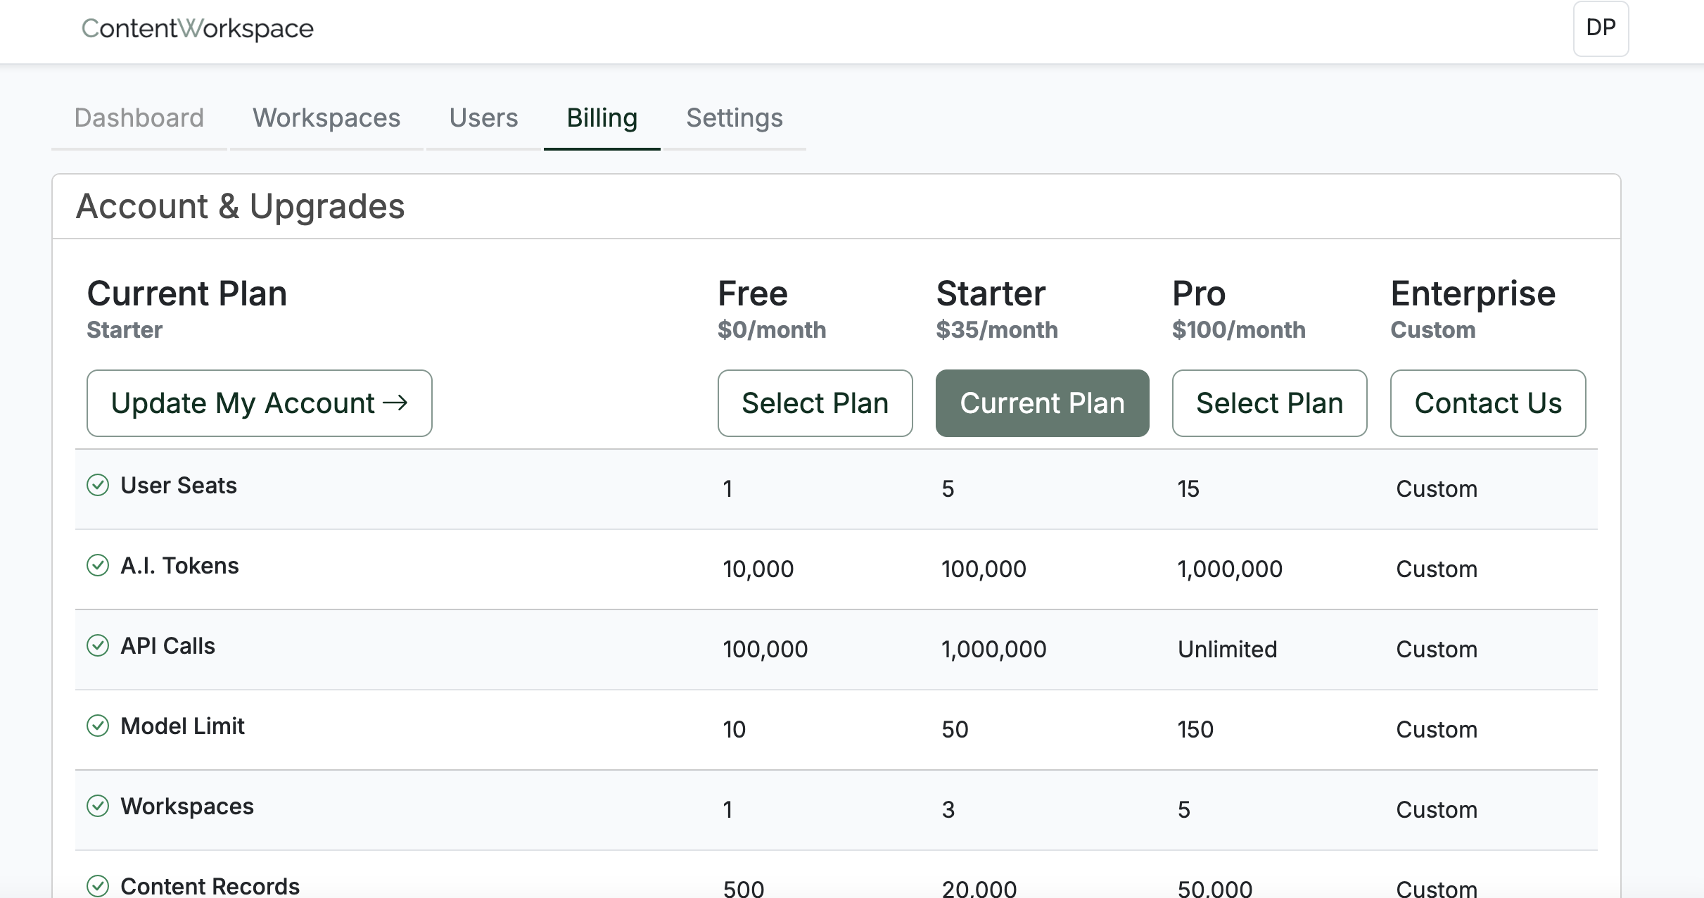This screenshot has height=898, width=1704.
Task: Click the Free A.I. Tokens value 10,000
Action: point(758,569)
